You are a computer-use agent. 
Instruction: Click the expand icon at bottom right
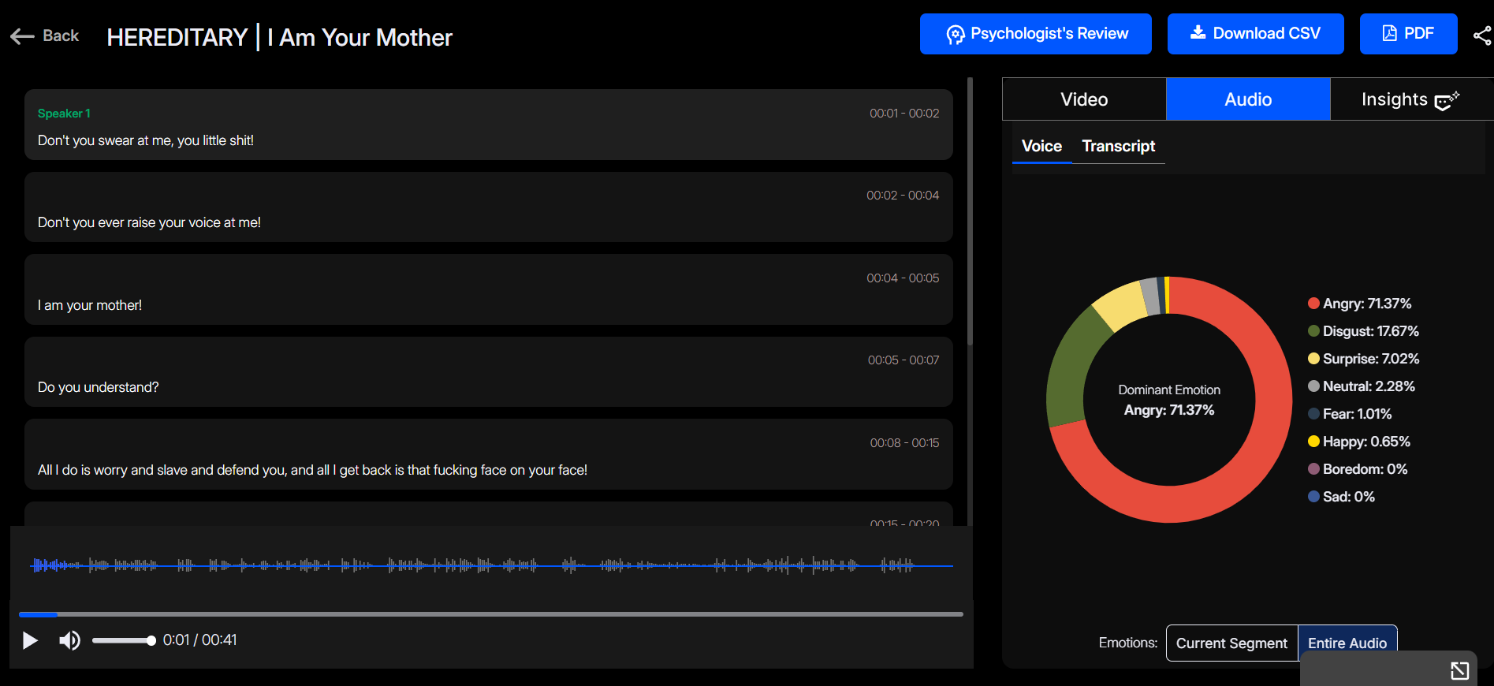point(1459,670)
